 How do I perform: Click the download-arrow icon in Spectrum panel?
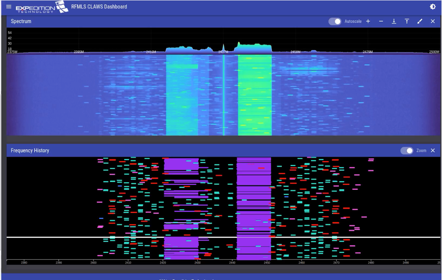[x=394, y=21]
